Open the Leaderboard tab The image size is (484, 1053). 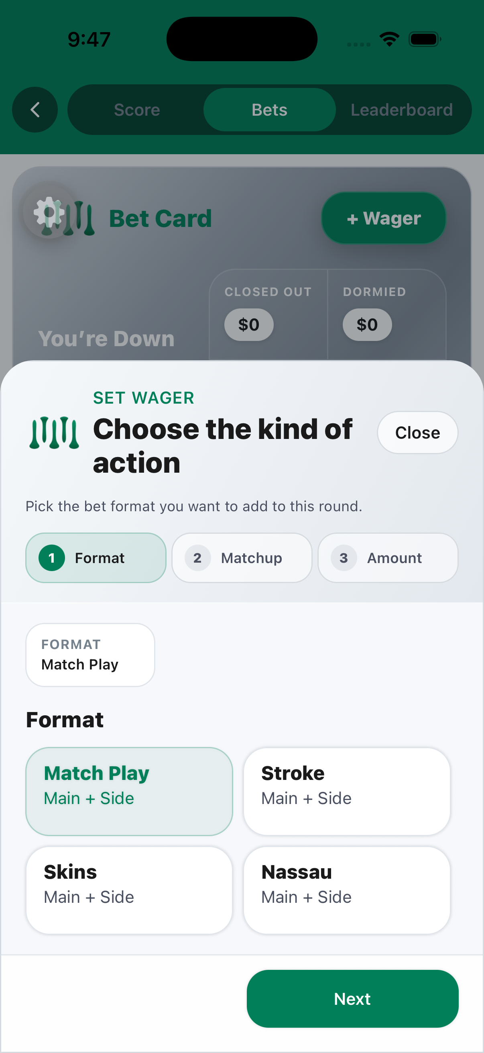pyautogui.click(x=401, y=110)
